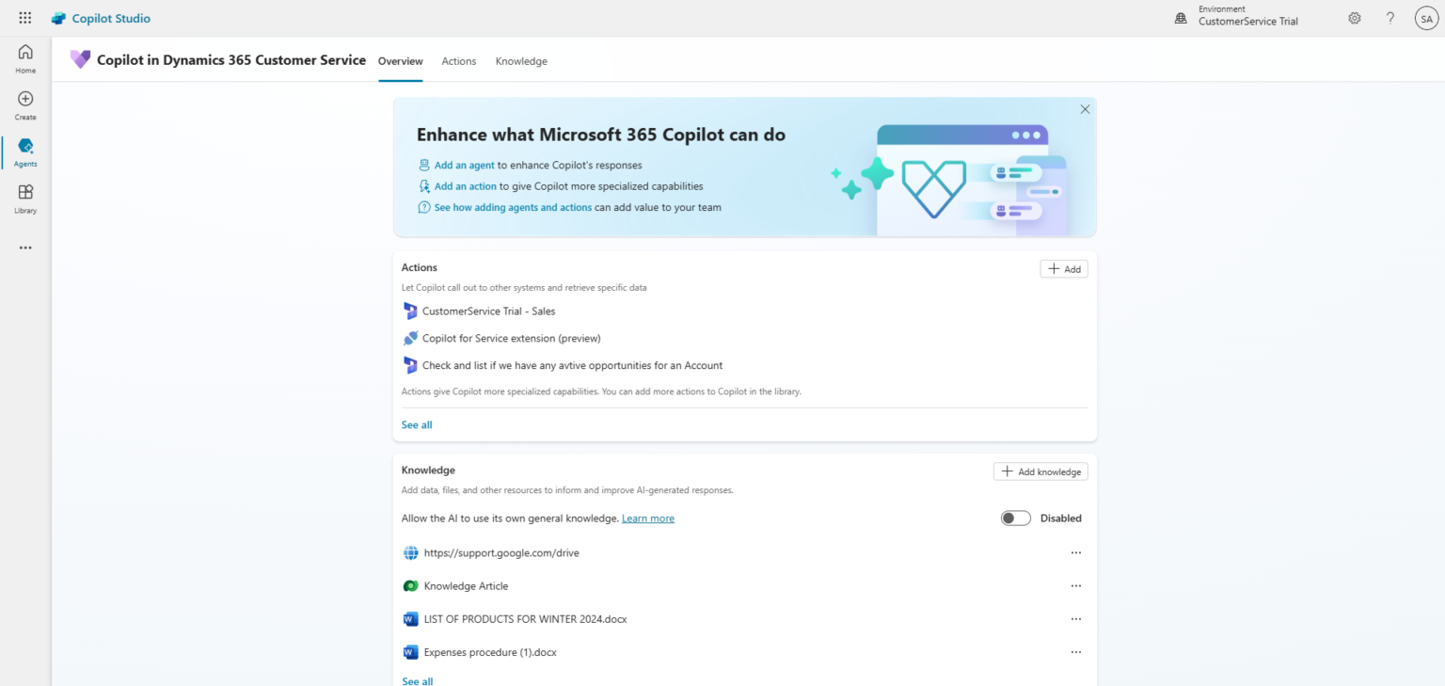The width and height of the screenshot is (1445, 686).
Task: Enable the AI general knowledge toggle
Action: (1015, 518)
